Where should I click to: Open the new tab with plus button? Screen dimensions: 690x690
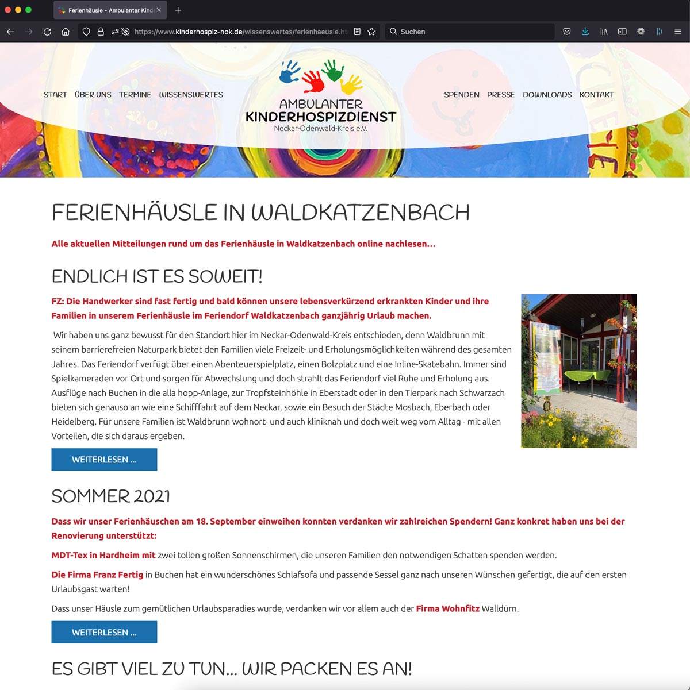coord(178,10)
